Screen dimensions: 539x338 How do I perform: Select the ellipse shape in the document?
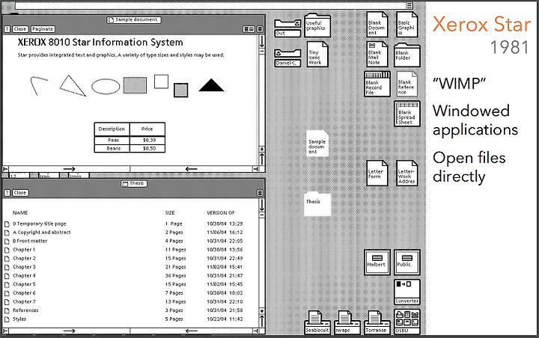pos(106,86)
